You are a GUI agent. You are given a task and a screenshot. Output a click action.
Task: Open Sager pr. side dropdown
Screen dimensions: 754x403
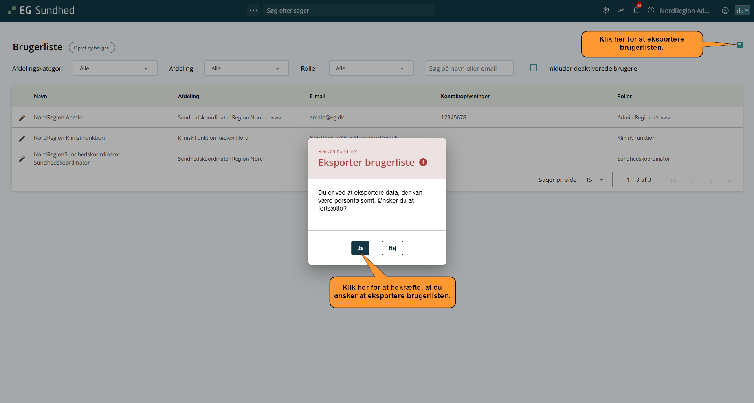[596, 180]
